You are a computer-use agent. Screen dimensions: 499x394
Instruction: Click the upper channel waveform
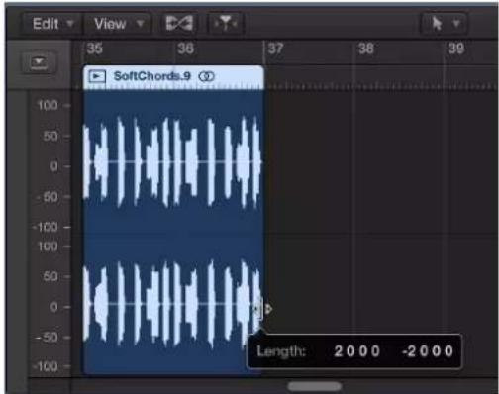pyautogui.click(x=173, y=162)
